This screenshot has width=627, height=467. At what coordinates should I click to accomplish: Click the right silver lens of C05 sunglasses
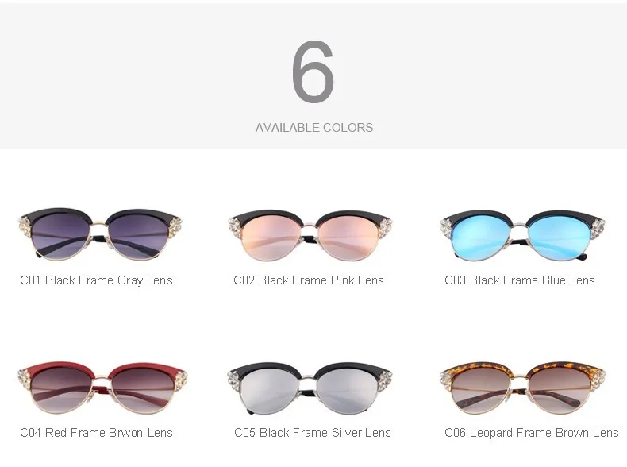pos(348,390)
